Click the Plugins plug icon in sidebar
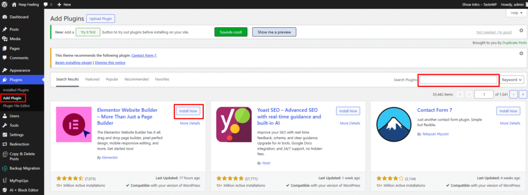Viewport: 528px width, 195px height. (5, 80)
